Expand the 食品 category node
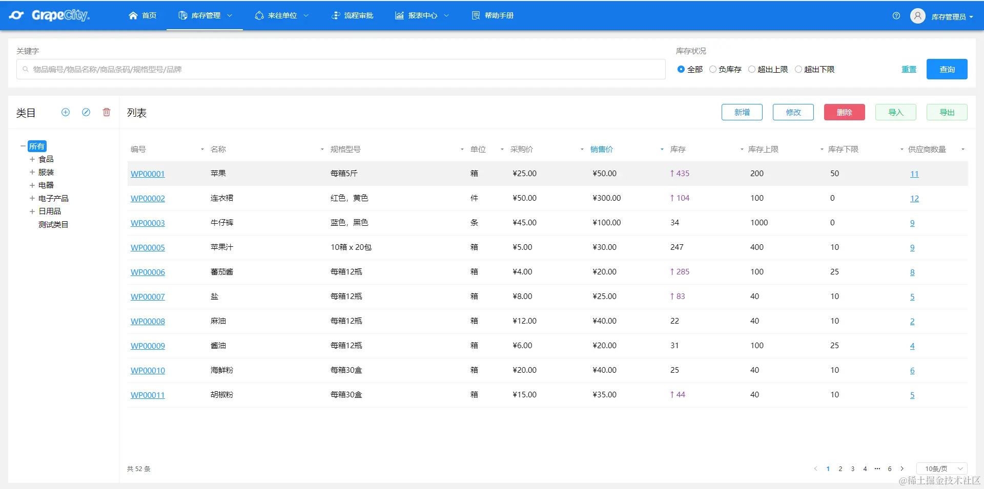Image resolution: width=984 pixels, height=489 pixels. (32, 159)
